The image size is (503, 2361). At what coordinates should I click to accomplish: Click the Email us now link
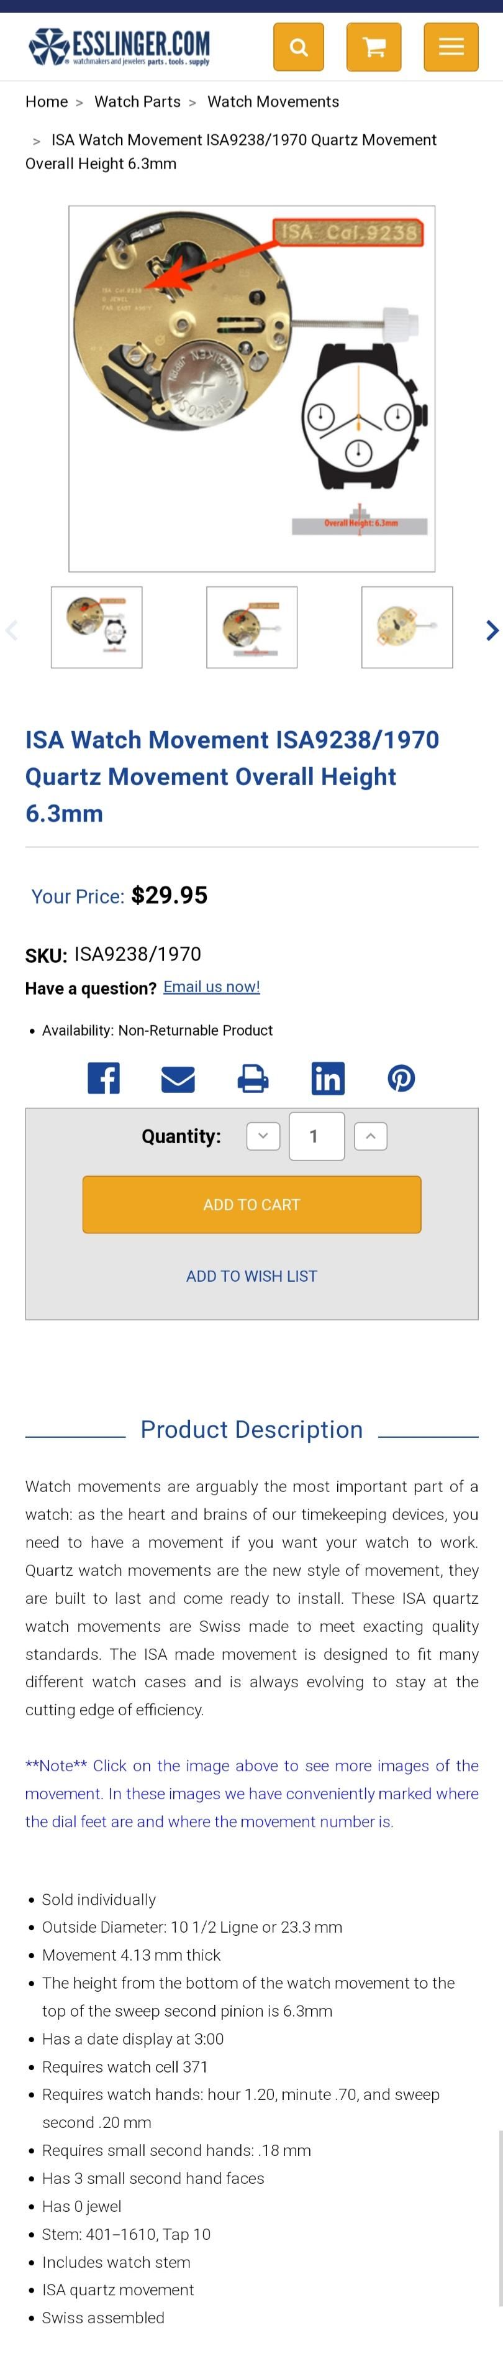click(212, 987)
